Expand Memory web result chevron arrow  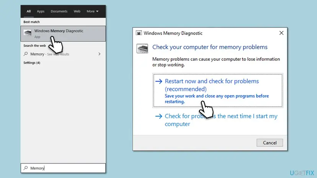(99, 54)
